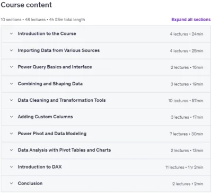Click the 10 lectures • 57min label

[185, 101]
